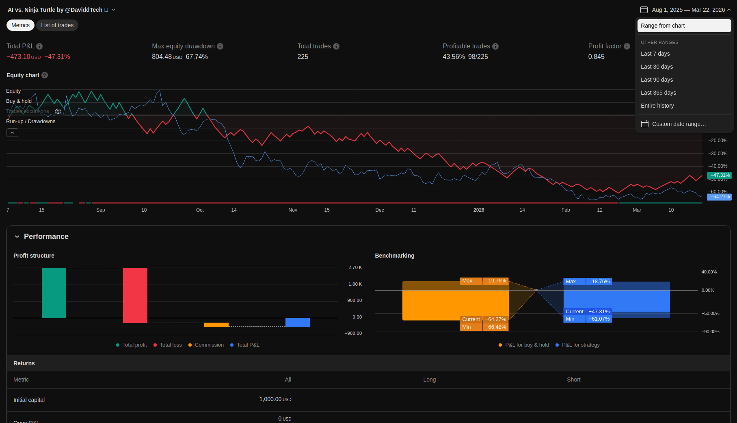Screen dimensions: 737x423
Task: Click the Total P&L info icon
Action: pos(39,46)
